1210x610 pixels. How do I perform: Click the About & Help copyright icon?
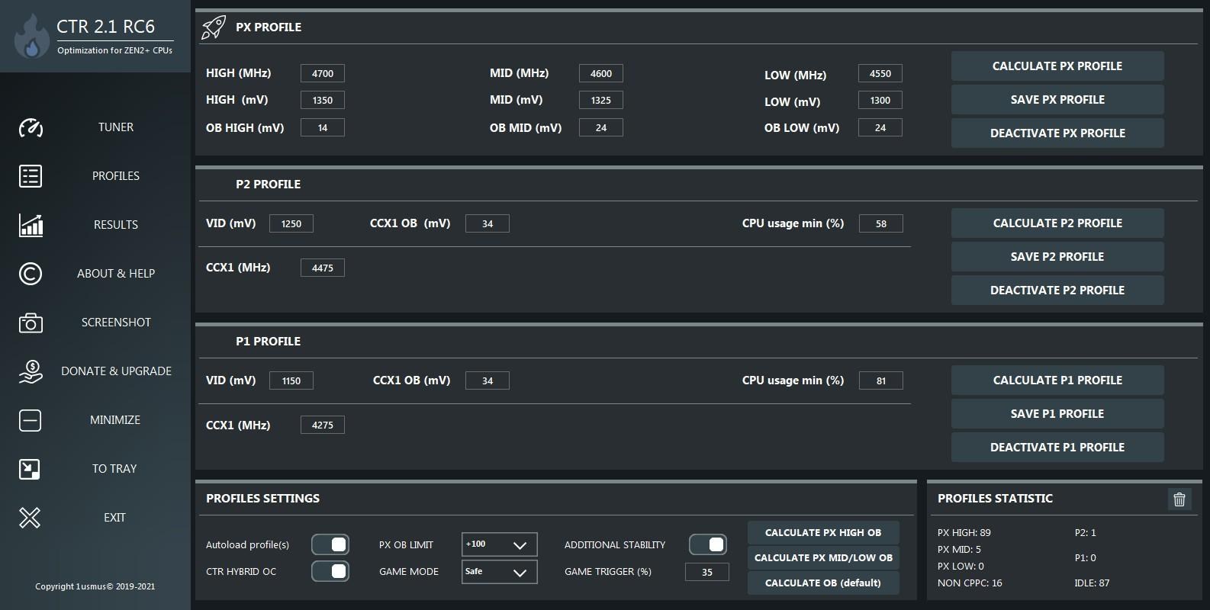pyautogui.click(x=31, y=274)
